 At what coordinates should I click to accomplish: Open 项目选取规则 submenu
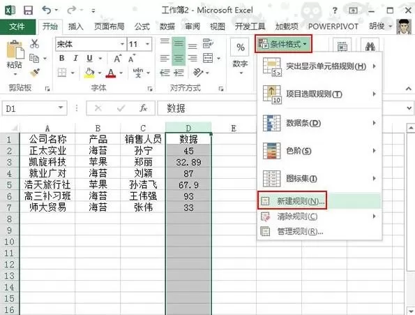pos(319,94)
